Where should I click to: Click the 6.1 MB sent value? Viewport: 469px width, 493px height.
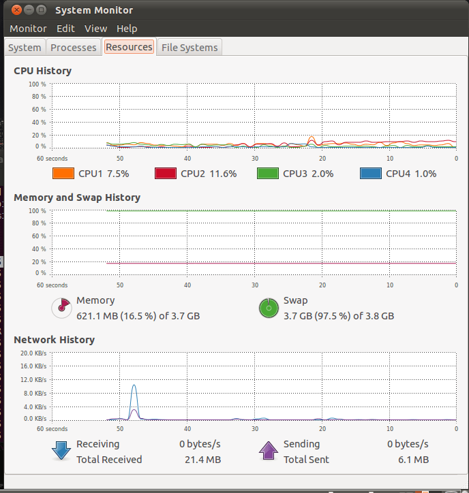(x=413, y=460)
